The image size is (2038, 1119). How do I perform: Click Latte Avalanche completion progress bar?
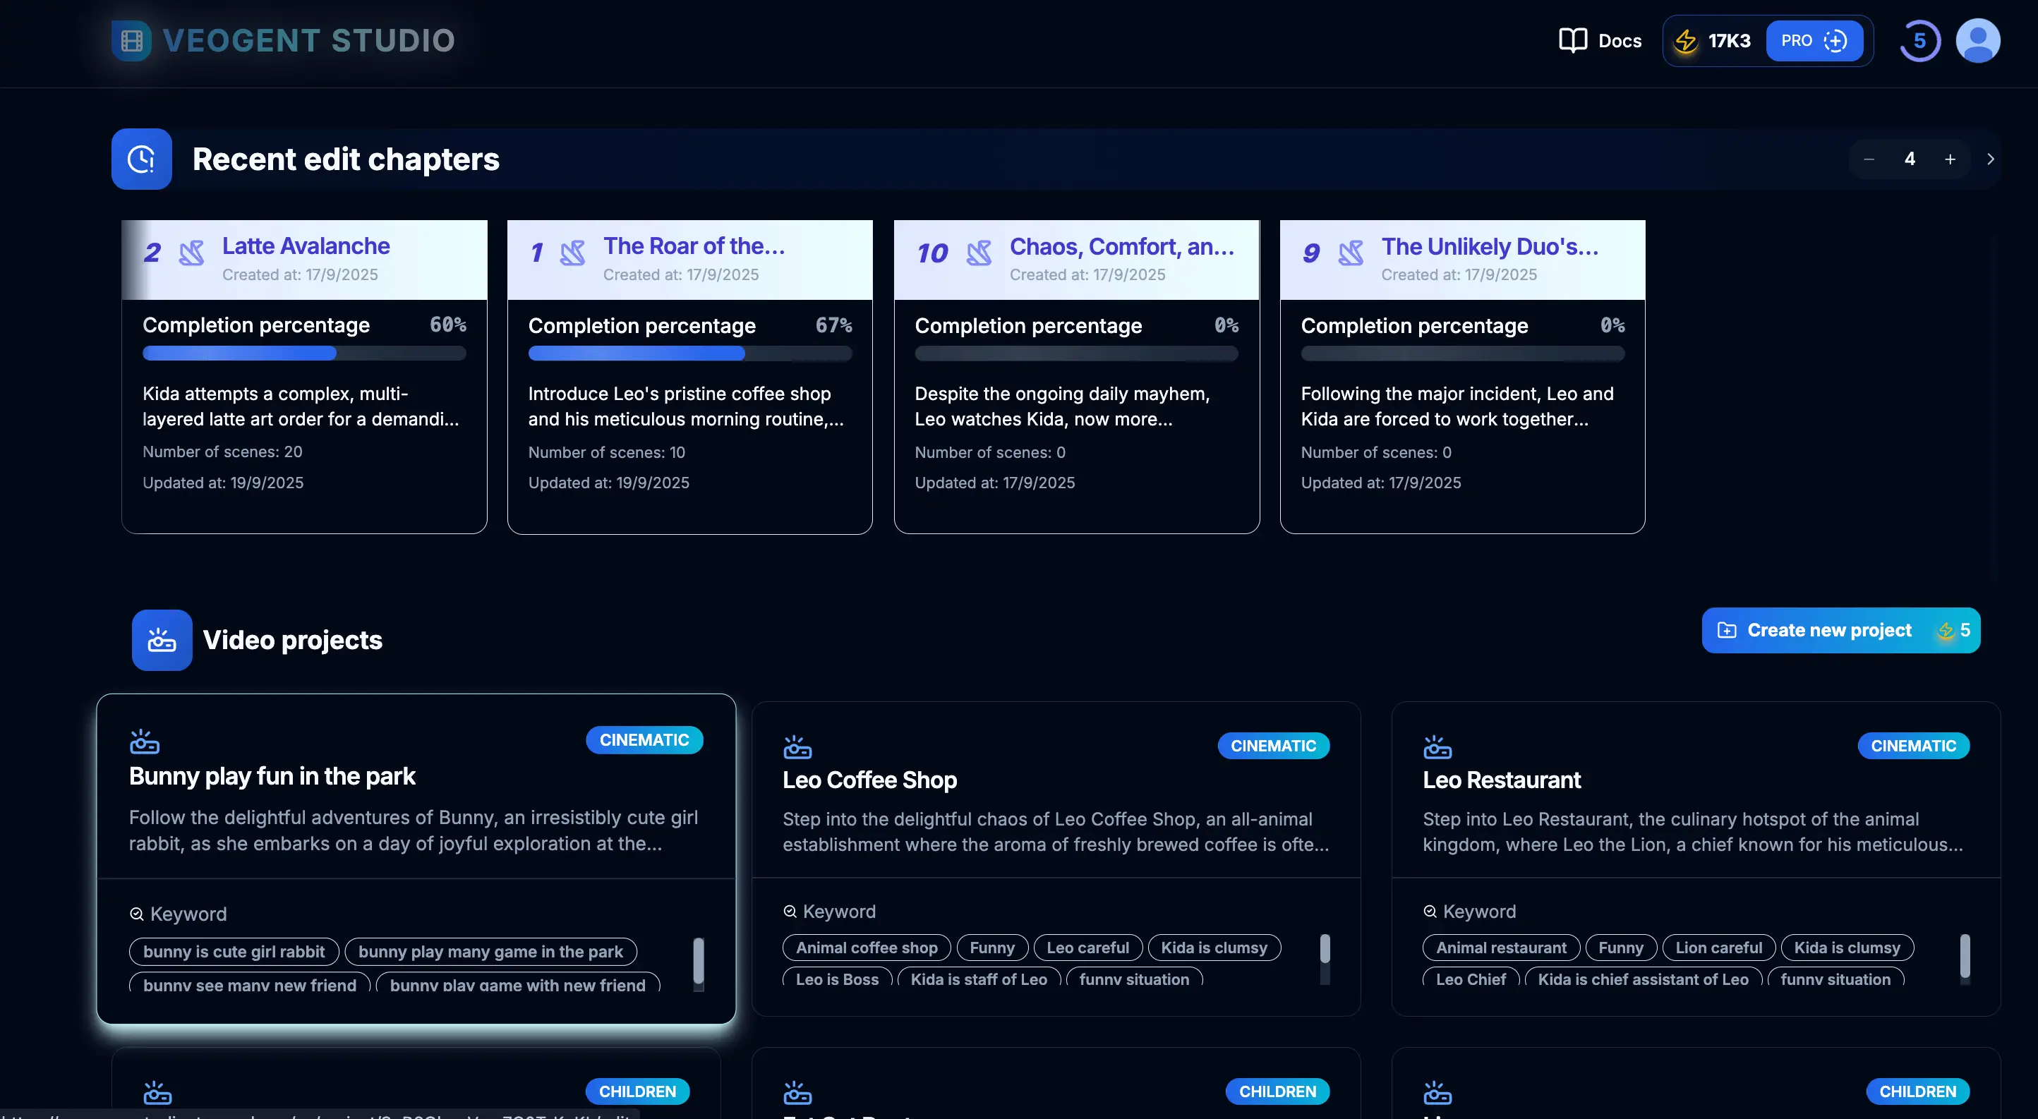pos(304,353)
